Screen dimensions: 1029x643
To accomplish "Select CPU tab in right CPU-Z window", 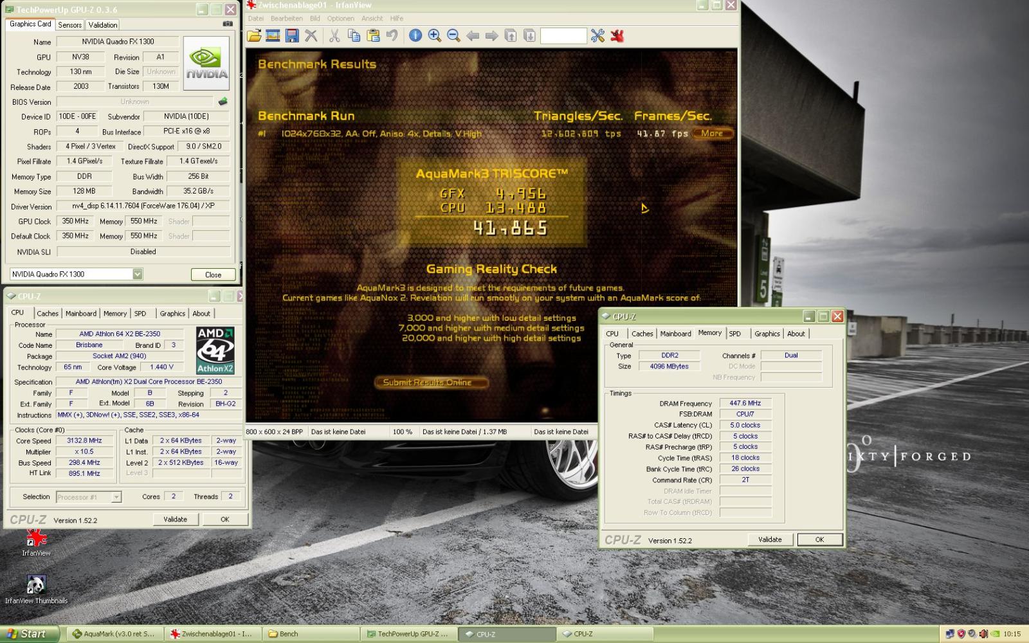I will click(612, 334).
